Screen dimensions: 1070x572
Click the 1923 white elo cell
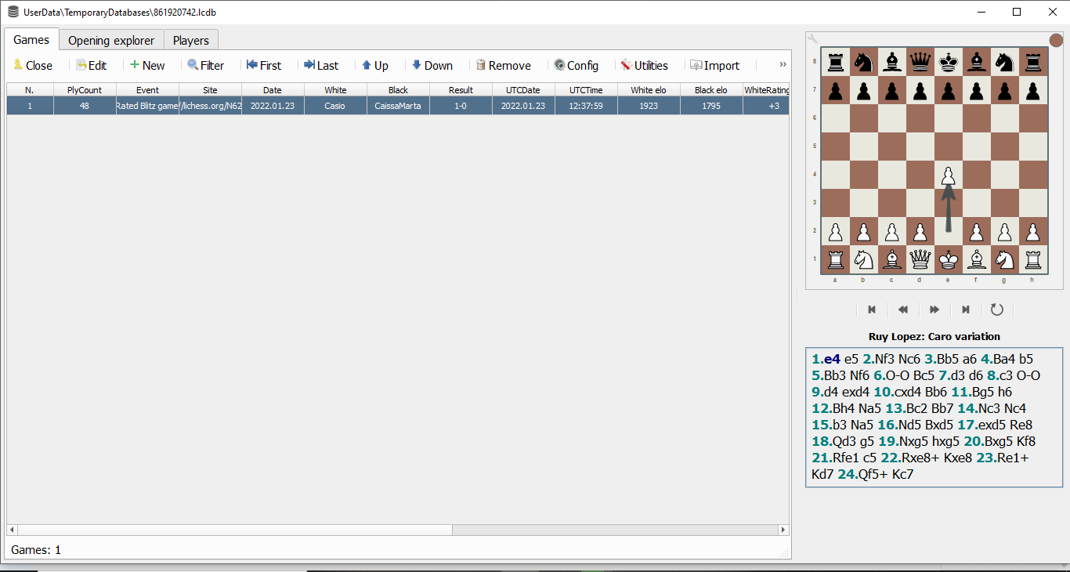coord(649,106)
